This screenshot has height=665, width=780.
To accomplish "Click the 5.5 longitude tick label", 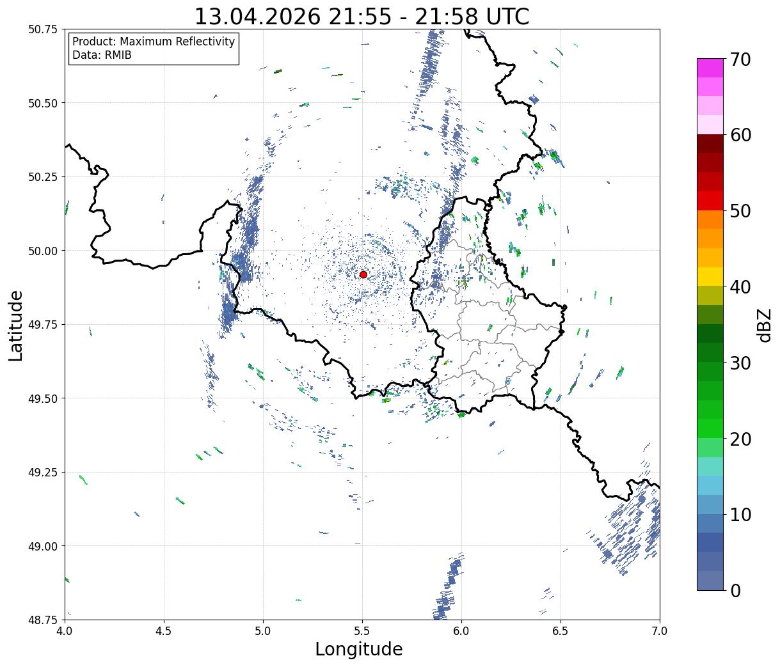I will click(x=362, y=631).
